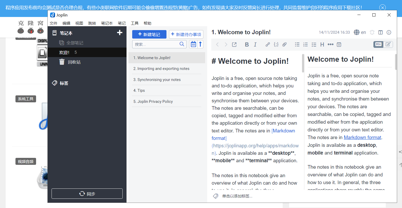Viewport: 402px width, 208px height.
Task: Click the forward navigation arrow in editor toolbar
Action: [x=226, y=44]
